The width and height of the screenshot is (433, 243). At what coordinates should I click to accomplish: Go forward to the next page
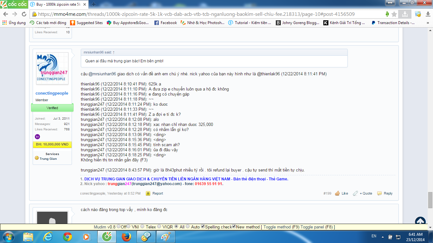click(15, 14)
